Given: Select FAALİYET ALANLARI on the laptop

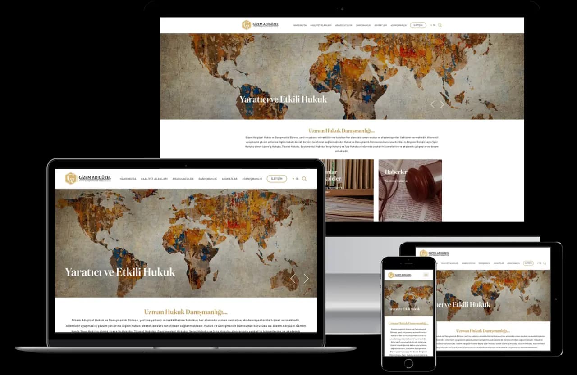Looking at the screenshot, I should (x=154, y=179).
